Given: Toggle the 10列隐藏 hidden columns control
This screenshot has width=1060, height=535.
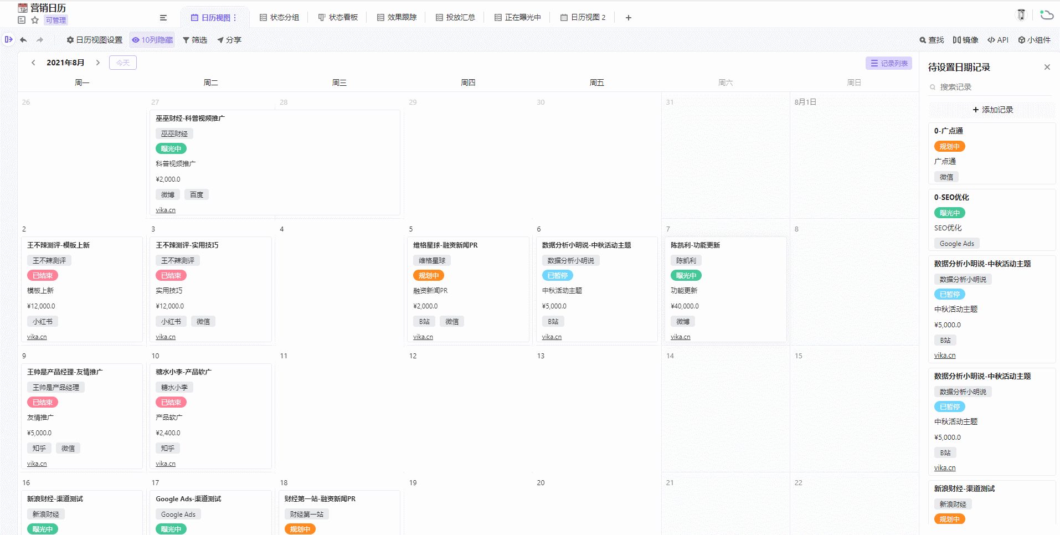Looking at the screenshot, I should click(152, 40).
